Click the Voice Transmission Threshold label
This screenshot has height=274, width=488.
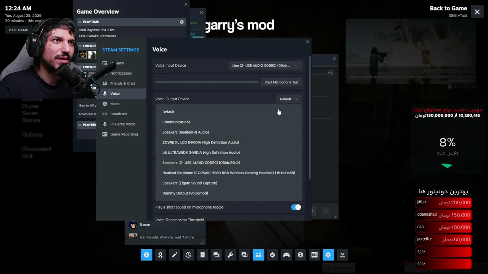[180, 220]
